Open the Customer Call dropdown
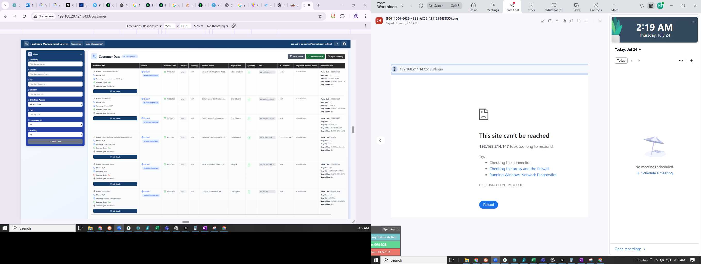Viewport: 701px width, 264px height. (x=55, y=124)
